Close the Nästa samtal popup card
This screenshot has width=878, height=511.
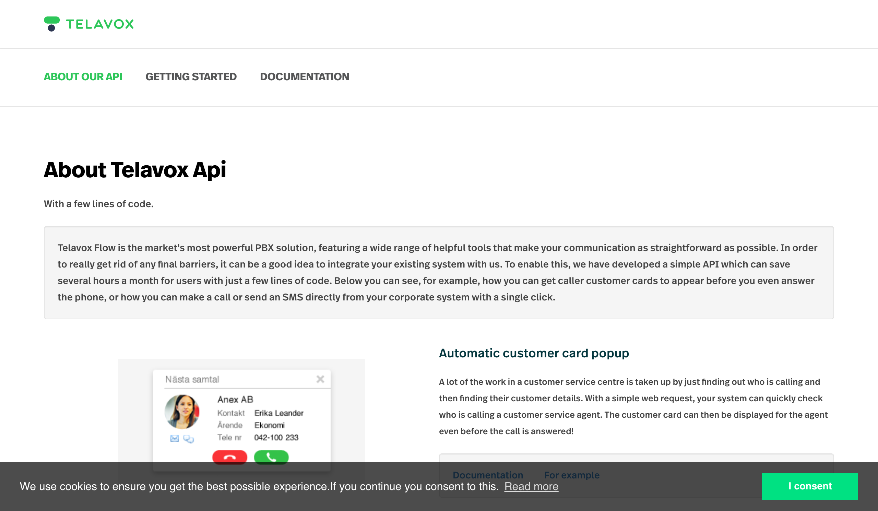tap(320, 379)
